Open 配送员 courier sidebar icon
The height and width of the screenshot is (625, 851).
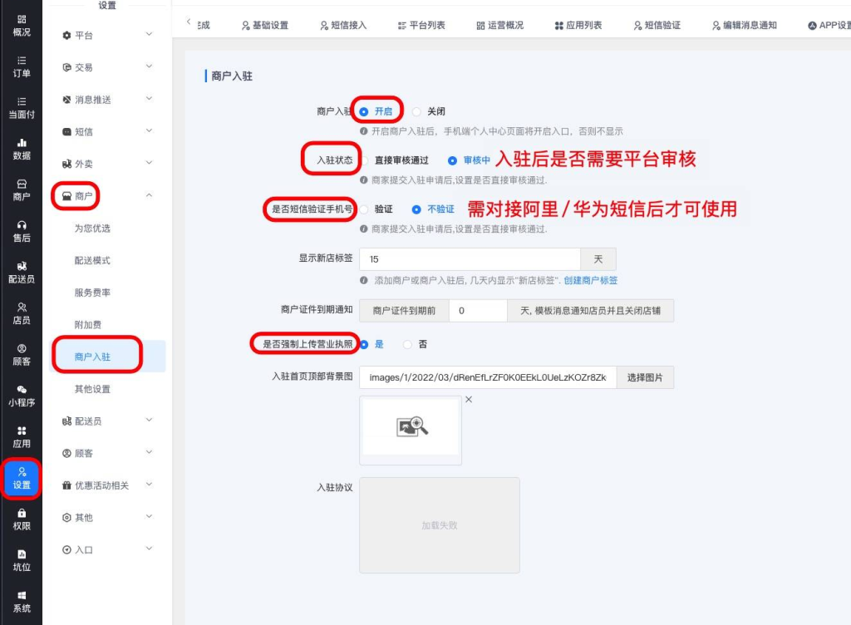[21, 272]
